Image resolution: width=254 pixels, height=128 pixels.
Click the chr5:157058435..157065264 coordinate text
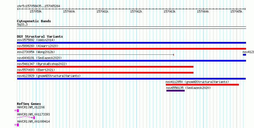click(39, 6)
